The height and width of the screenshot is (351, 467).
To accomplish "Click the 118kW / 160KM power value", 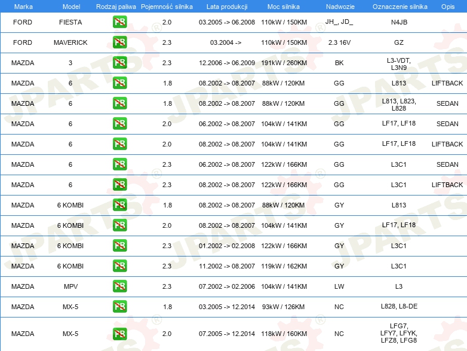I will pyautogui.click(x=284, y=334).
